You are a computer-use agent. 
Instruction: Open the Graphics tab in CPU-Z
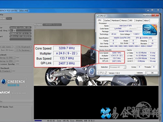139,20
